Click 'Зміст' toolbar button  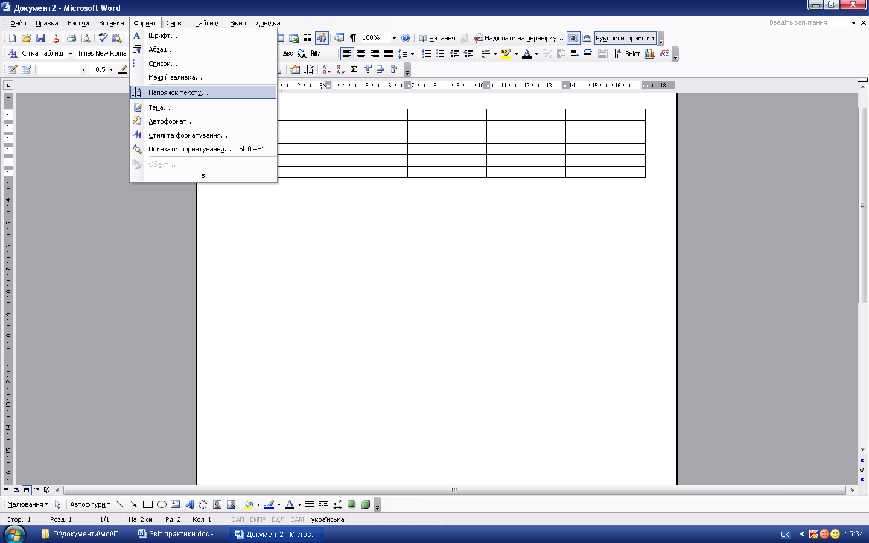point(632,54)
